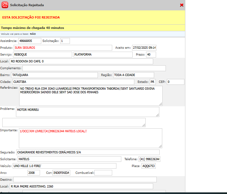Click the Região field TODA A CIDADE
Viewport: 227px width, 194px height.
[x=133, y=75]
